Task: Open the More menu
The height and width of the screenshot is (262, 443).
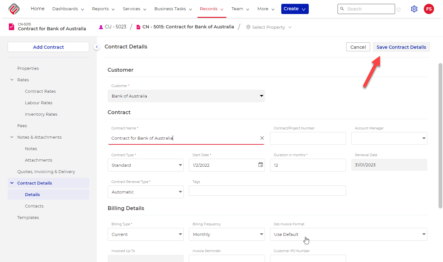Action: click(266, 9)
